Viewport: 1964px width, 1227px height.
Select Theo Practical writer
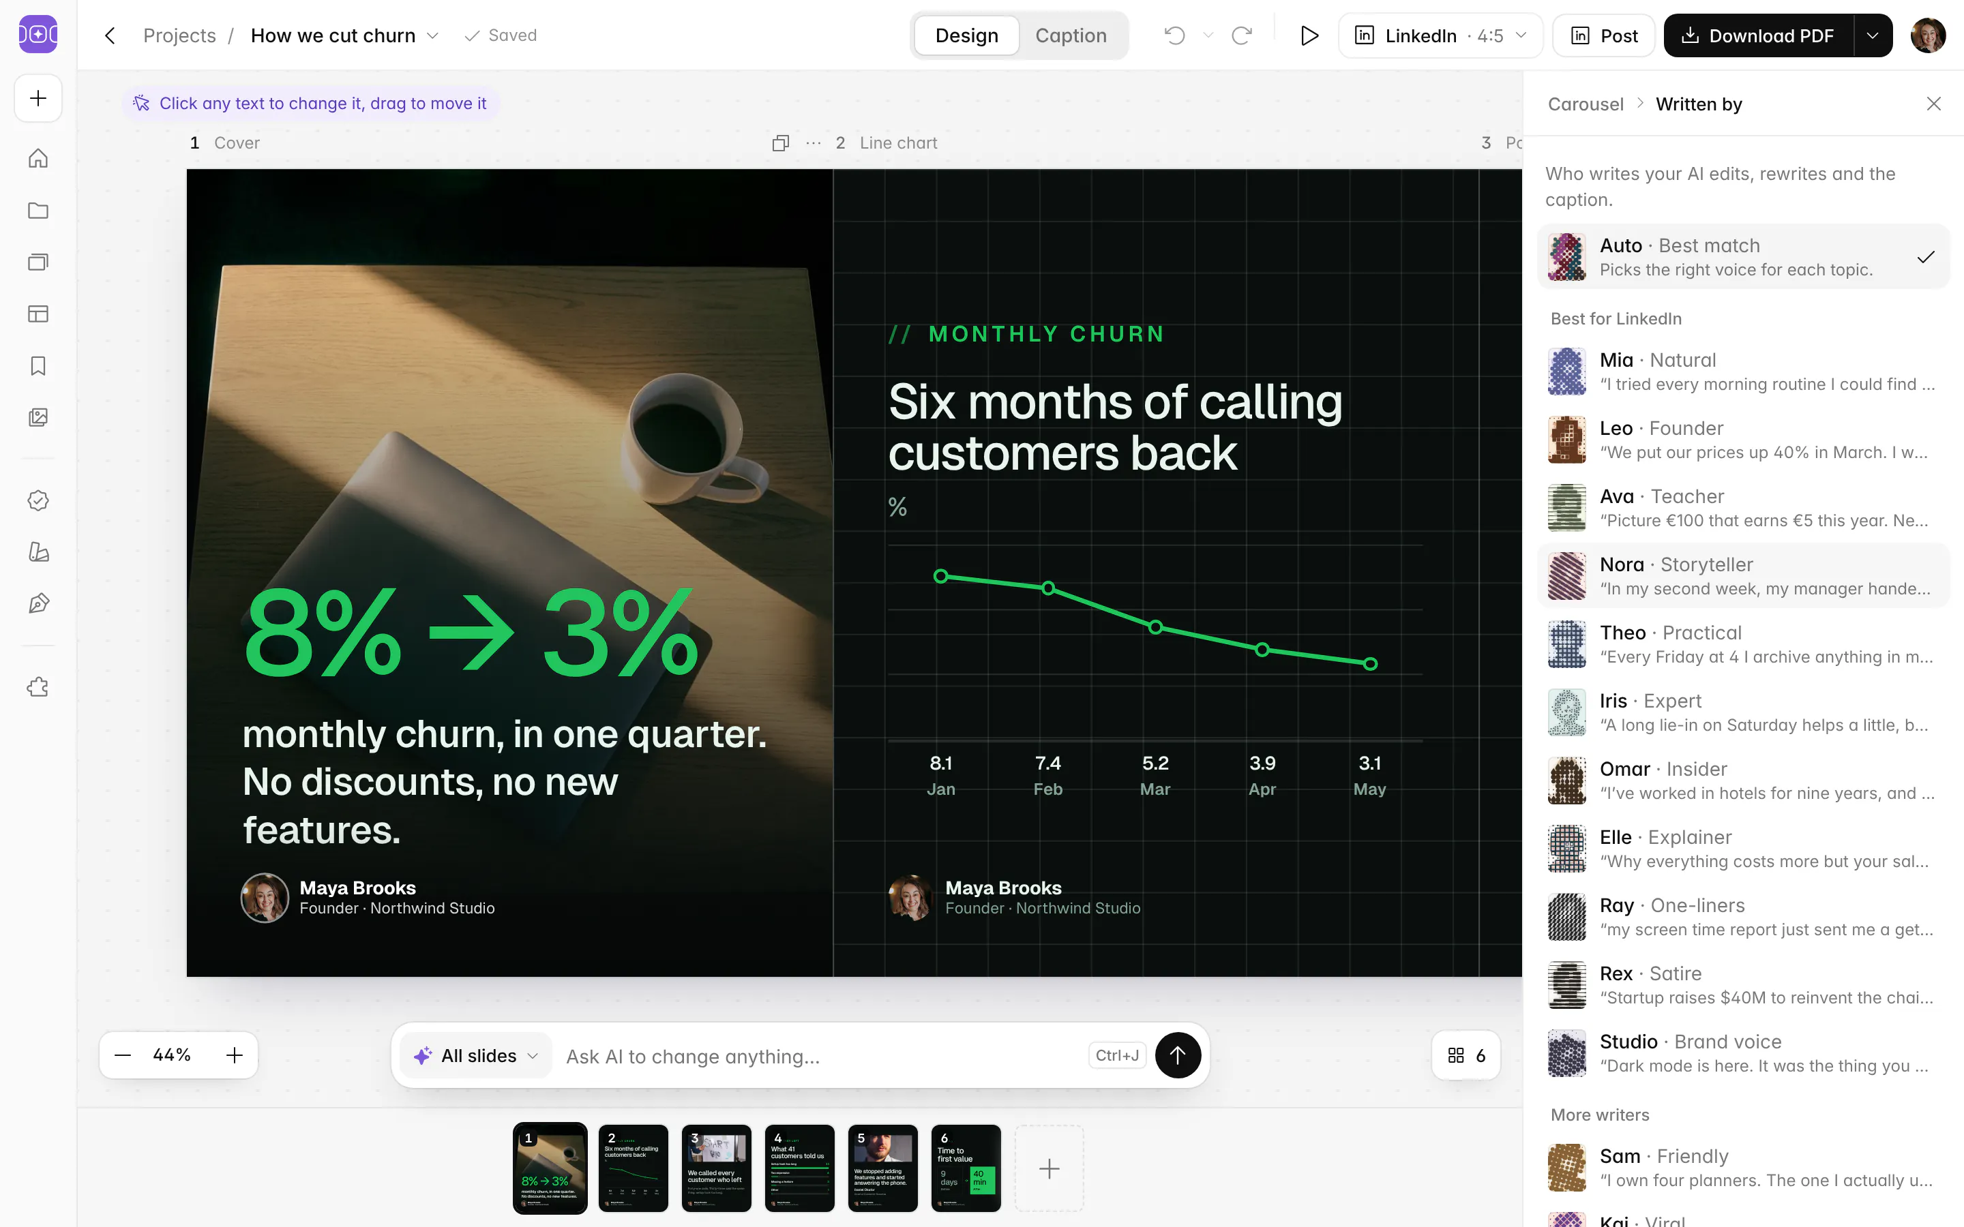click(1743, 644)
